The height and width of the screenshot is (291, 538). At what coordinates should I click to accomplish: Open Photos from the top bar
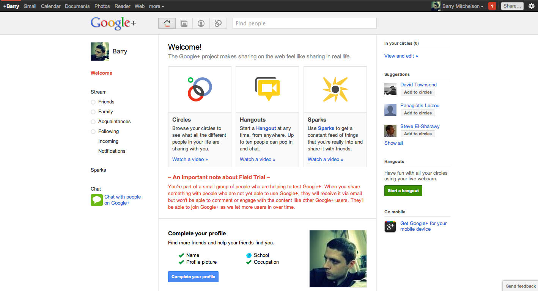pyautogui.click(x=102, y=6)
